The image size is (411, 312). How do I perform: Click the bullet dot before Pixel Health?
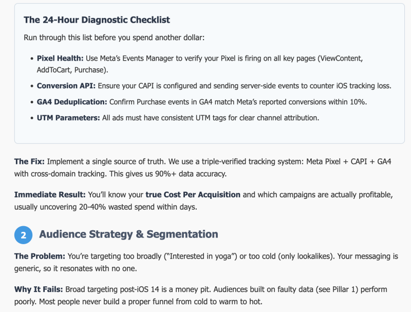click(x=31, y=59)
